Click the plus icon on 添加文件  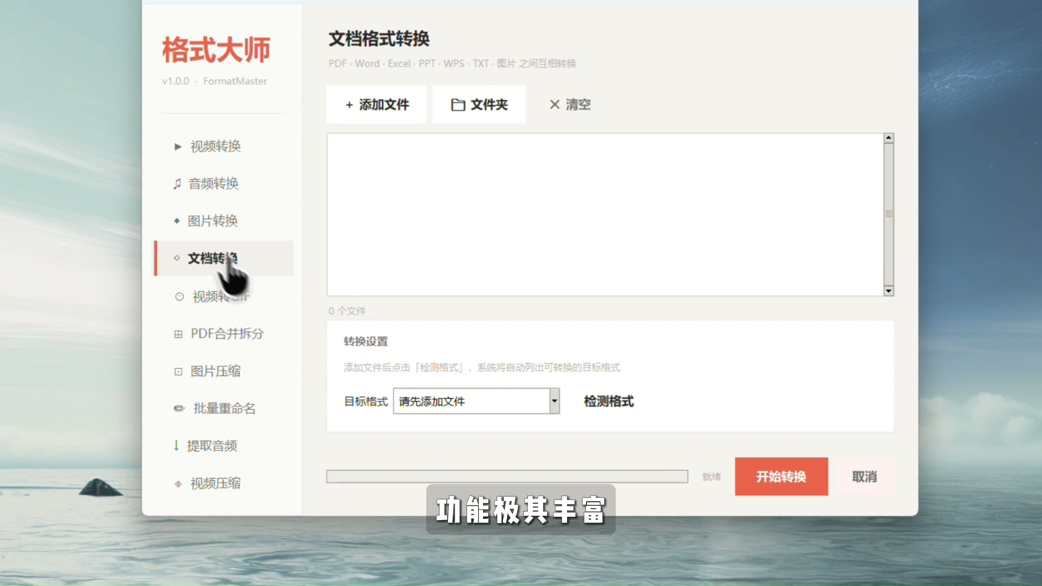[349, 105]
